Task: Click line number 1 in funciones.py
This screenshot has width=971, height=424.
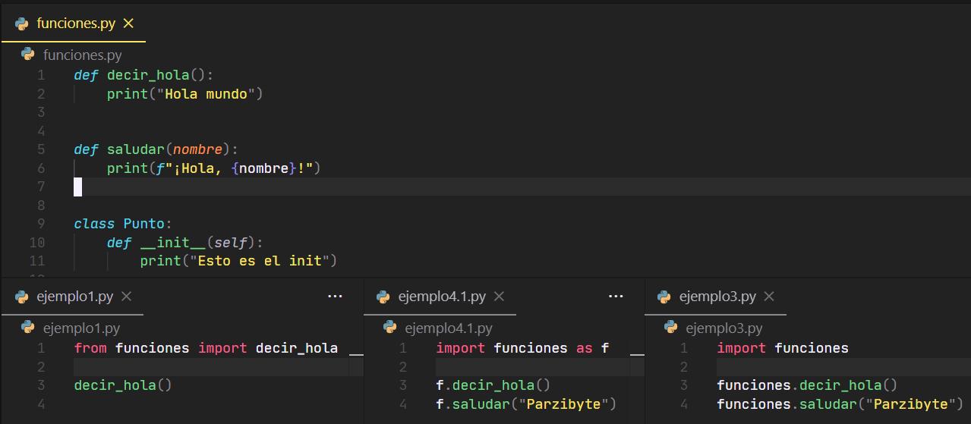Action: point(41,75)
